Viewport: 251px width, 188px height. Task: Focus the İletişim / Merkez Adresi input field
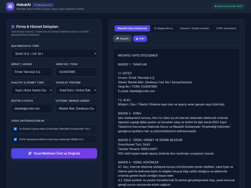click(x=76, y=108)
